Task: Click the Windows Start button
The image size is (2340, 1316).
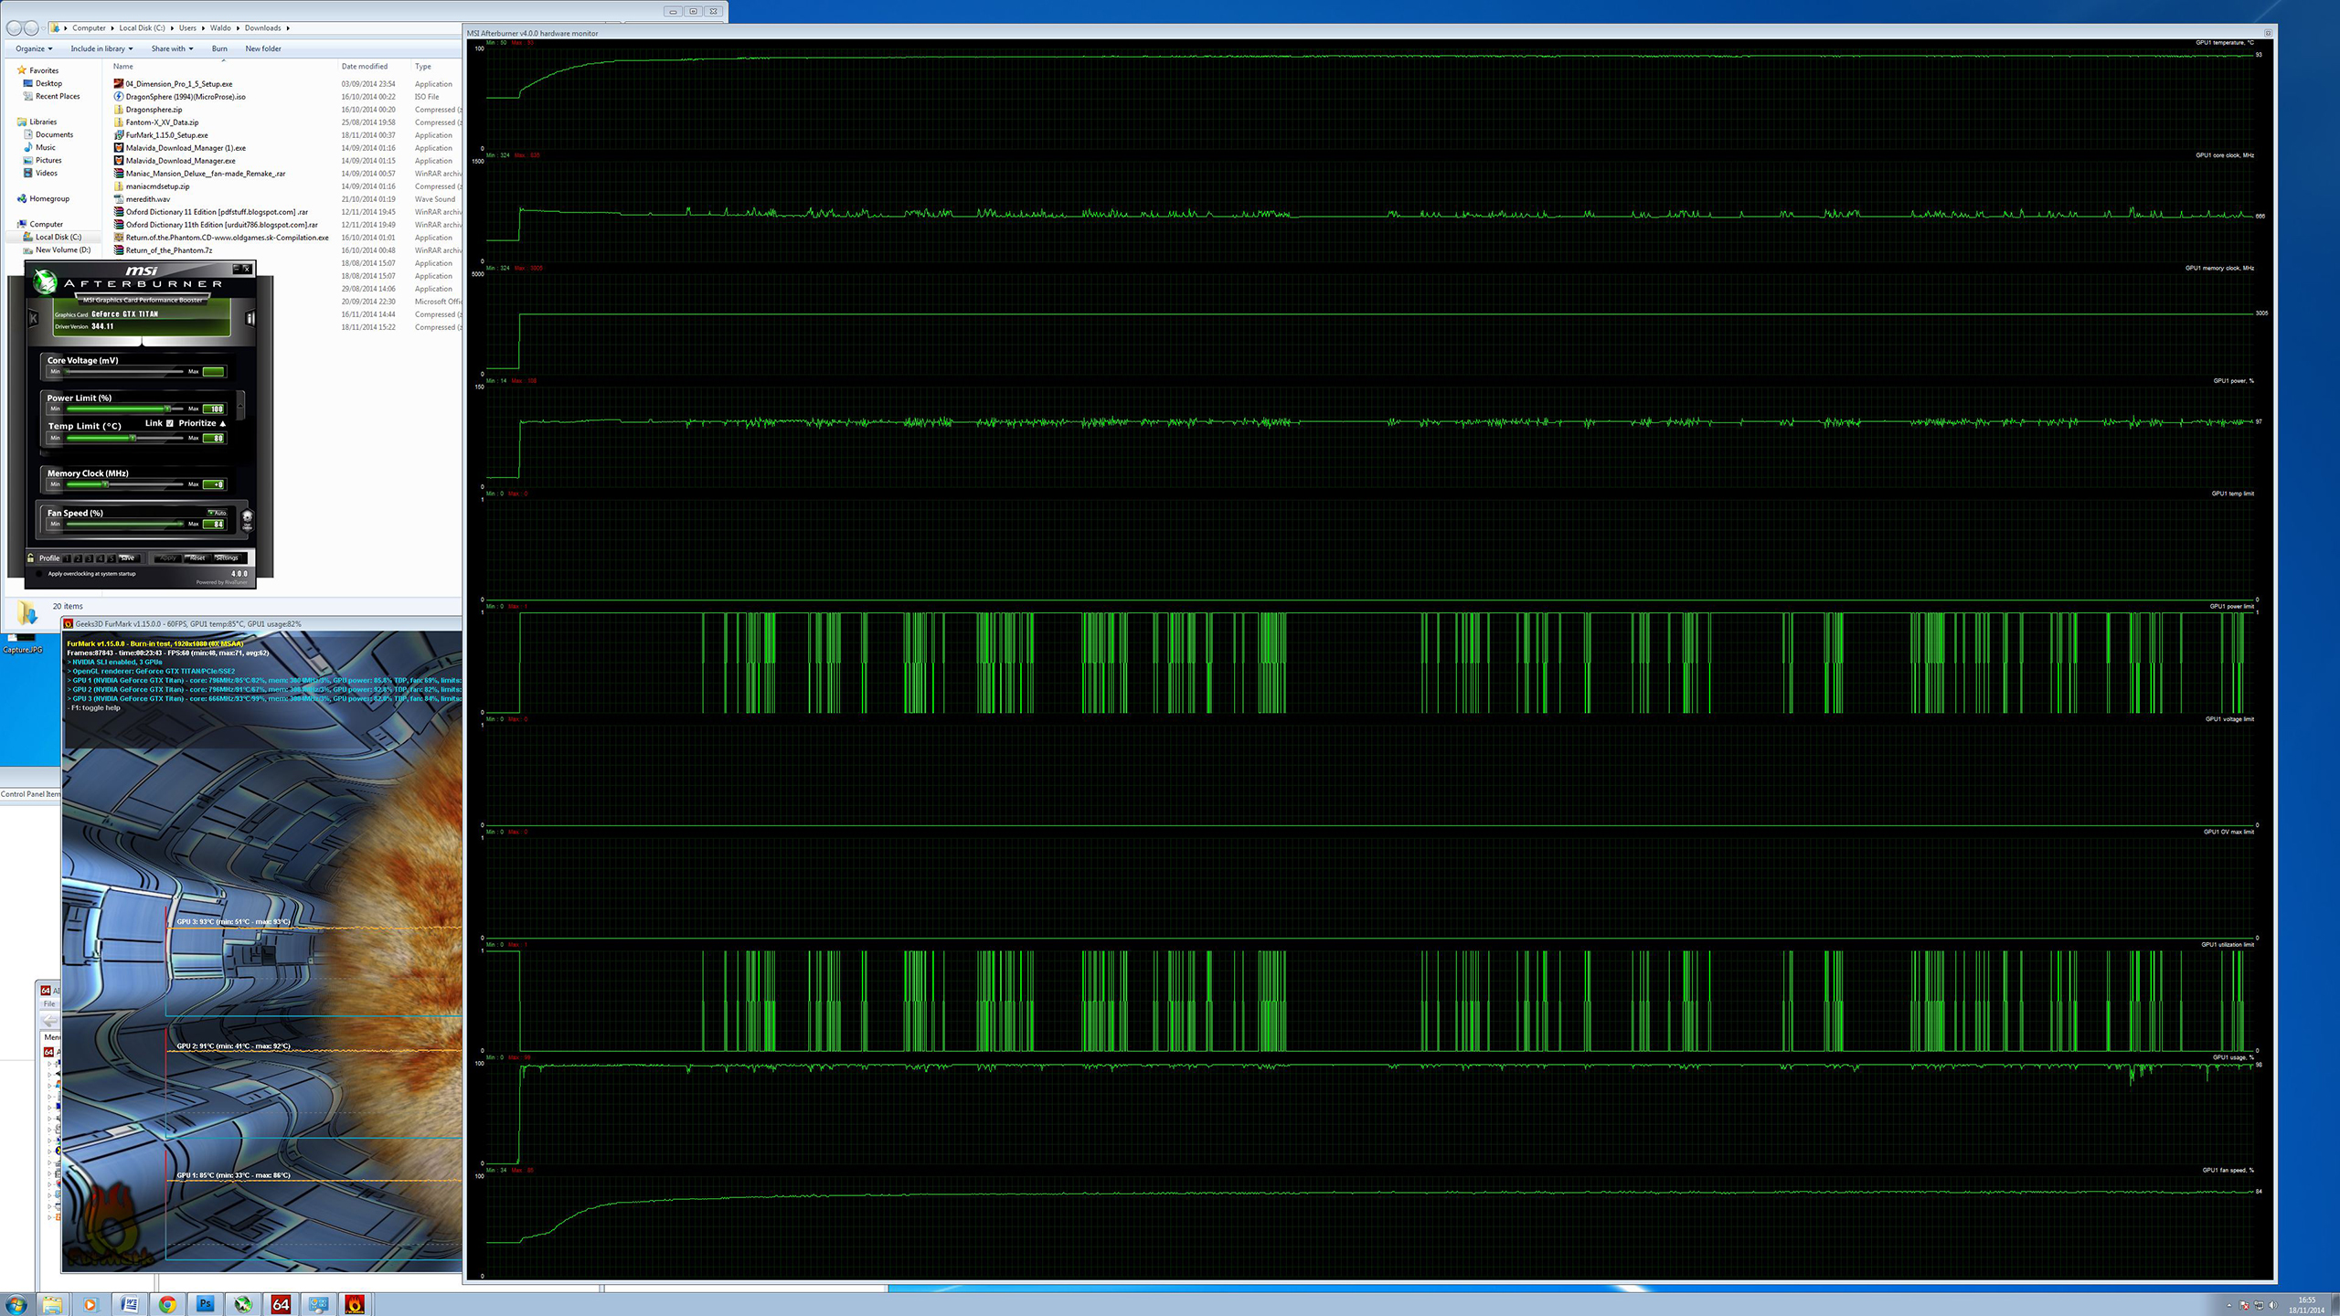Action: click(16, 1304)
